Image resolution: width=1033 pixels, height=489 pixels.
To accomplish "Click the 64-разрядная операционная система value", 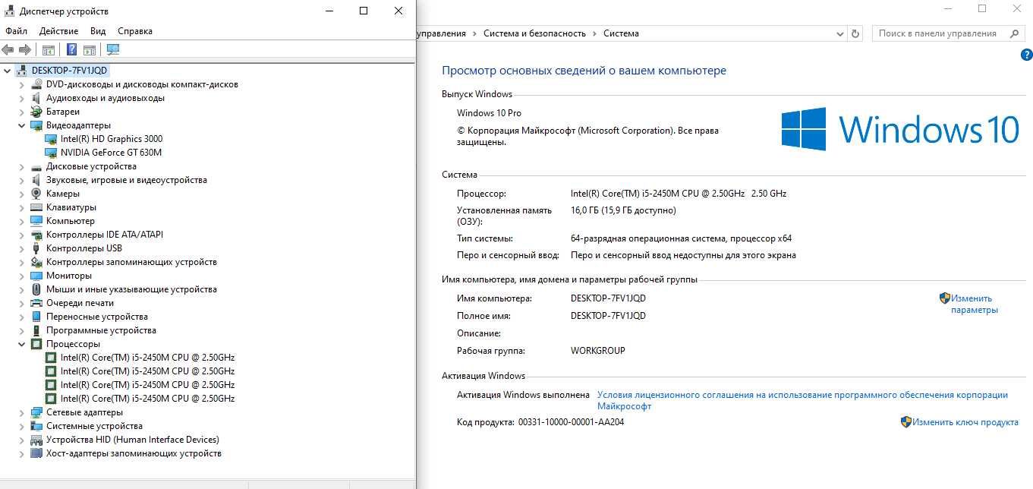I will click(681, 238).
